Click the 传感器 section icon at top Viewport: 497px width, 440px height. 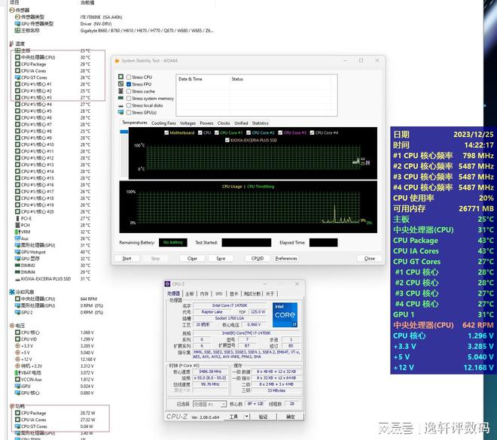(12, 10)
